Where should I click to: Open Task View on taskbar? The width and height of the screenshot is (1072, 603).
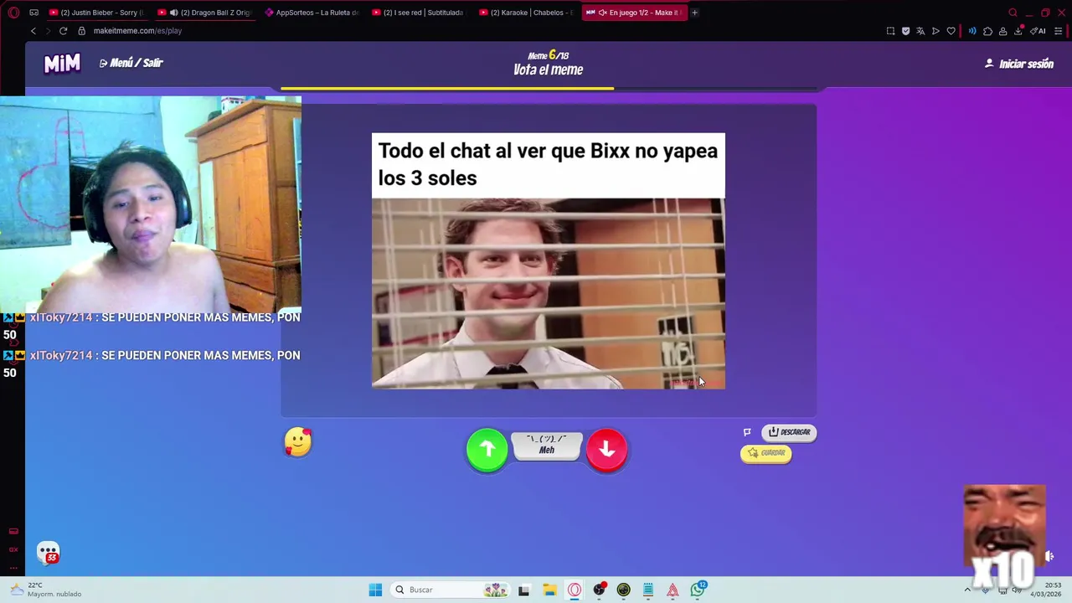pyautogui.click(x=523, y=590)
